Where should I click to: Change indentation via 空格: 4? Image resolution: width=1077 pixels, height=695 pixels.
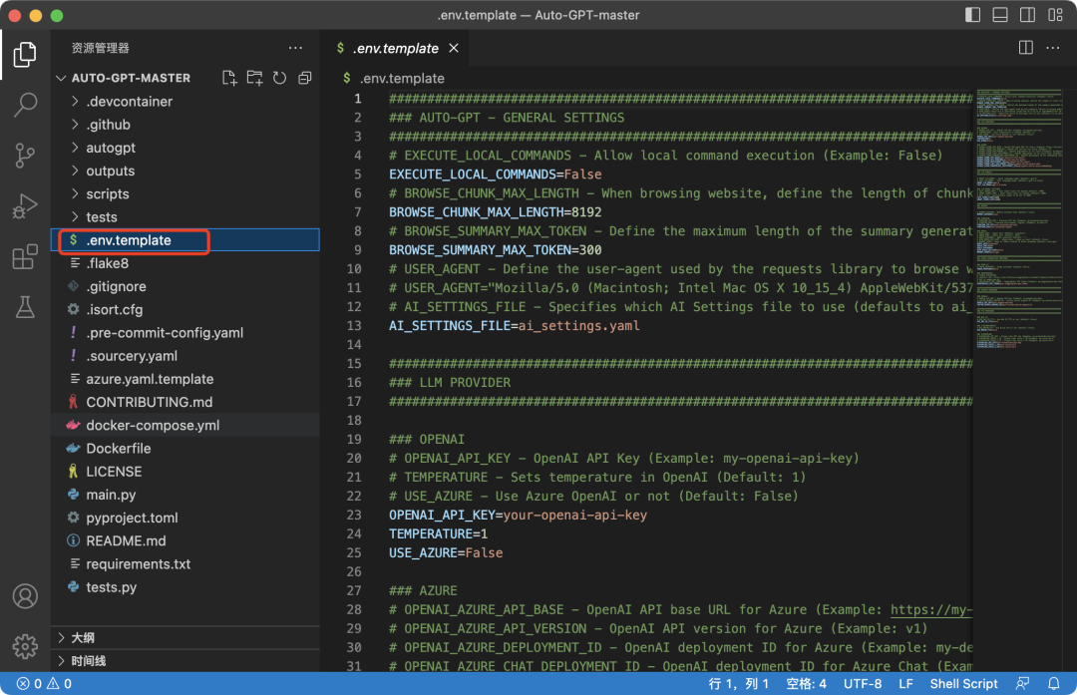tap(807, 683)
